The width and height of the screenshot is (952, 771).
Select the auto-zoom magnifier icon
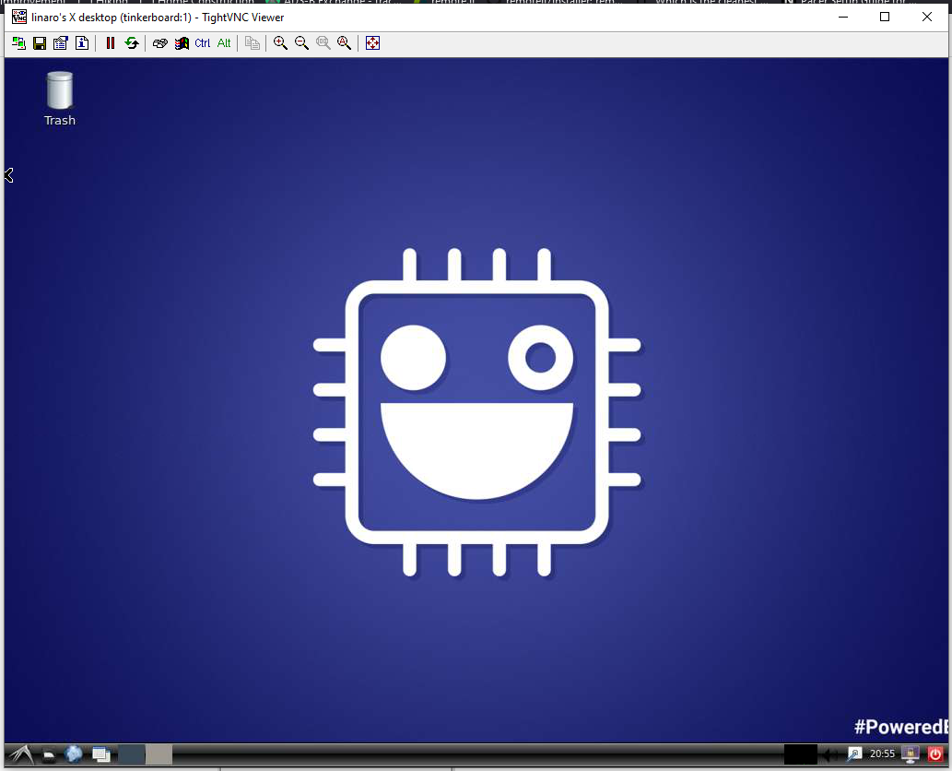pos(345,43)
